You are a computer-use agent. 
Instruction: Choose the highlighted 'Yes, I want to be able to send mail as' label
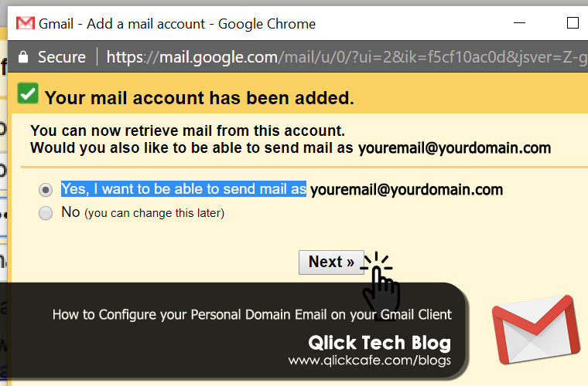[184, 189]
